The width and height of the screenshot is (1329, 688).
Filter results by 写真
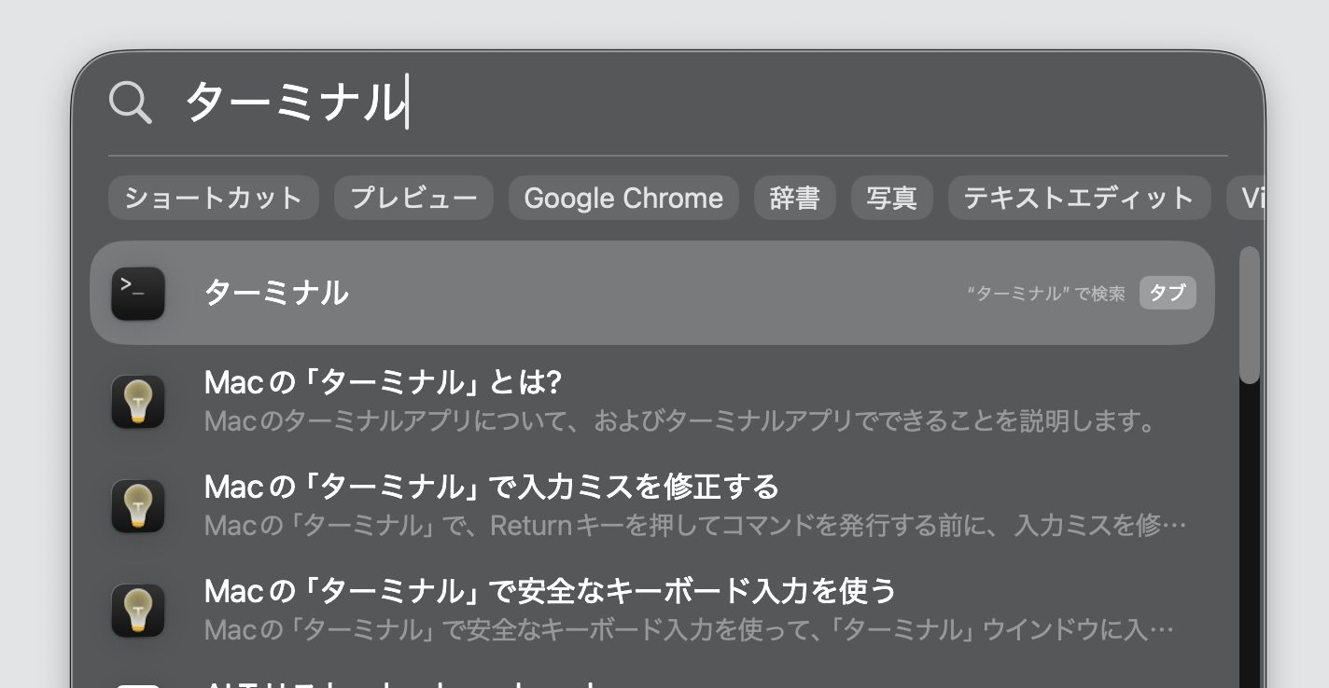pos(891,198)
